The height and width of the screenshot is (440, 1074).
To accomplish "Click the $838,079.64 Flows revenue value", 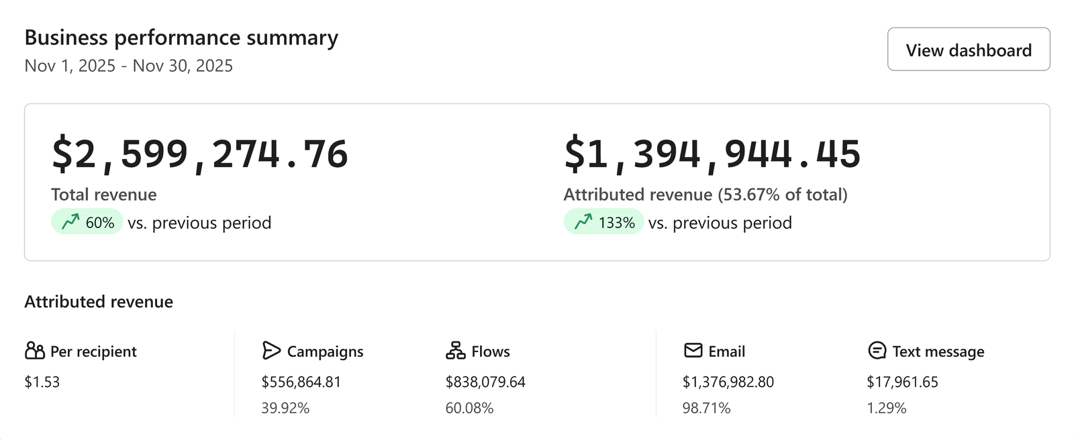I will click(x=485, y=382).
